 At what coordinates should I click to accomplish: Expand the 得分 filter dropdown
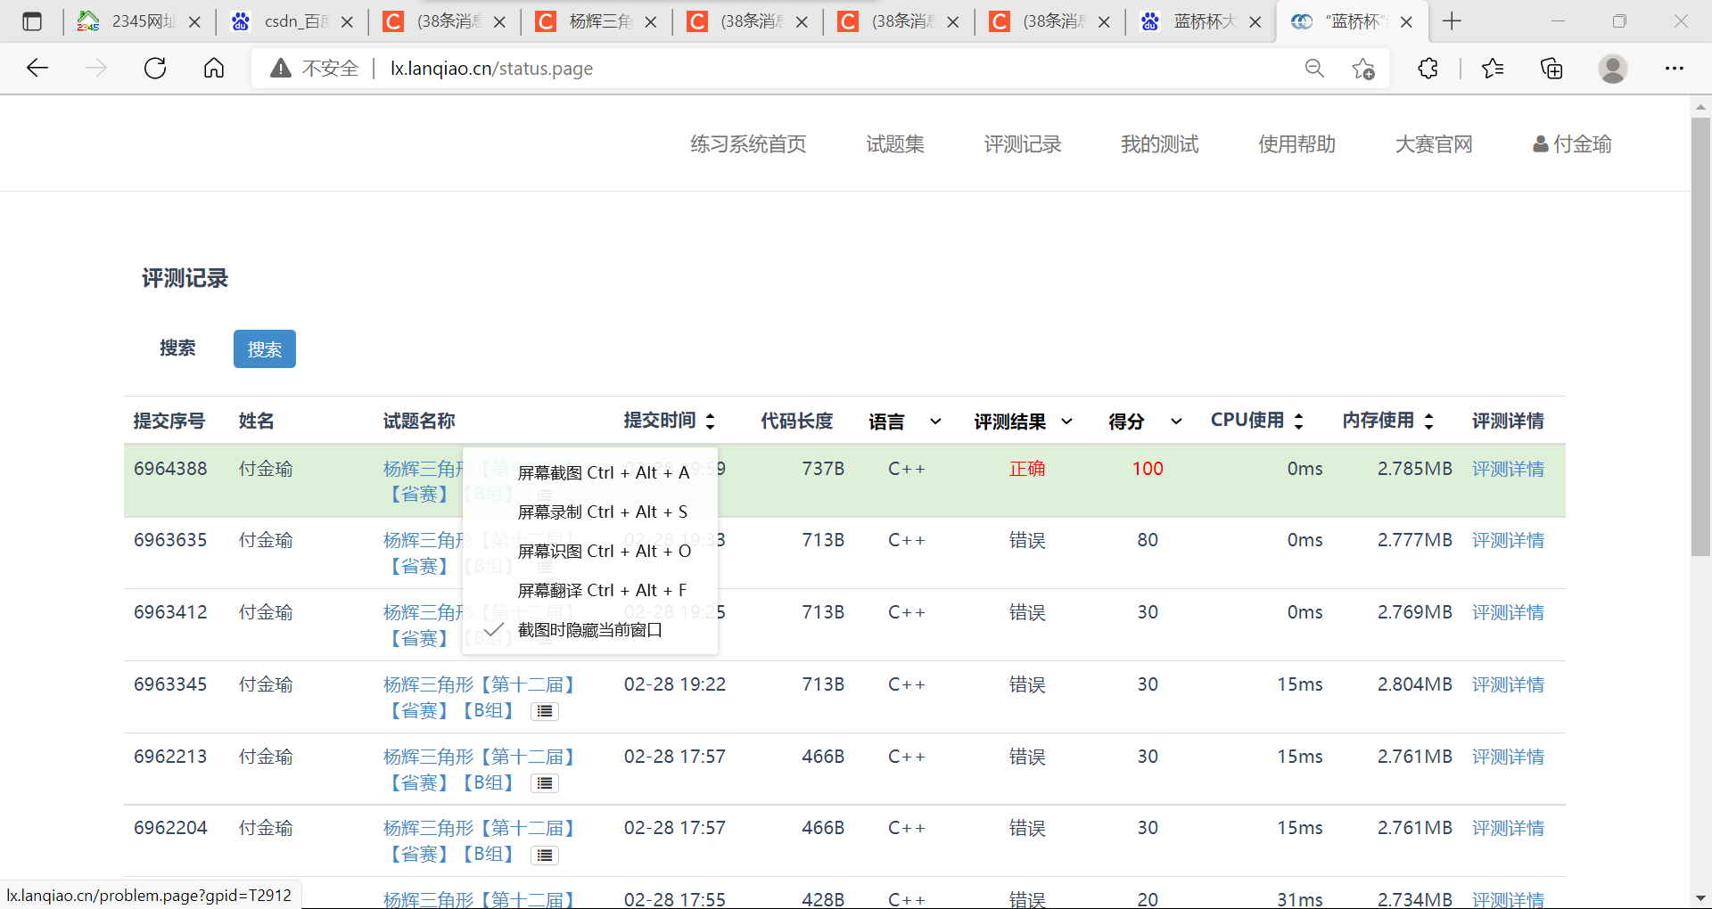tap(1176, 422)
